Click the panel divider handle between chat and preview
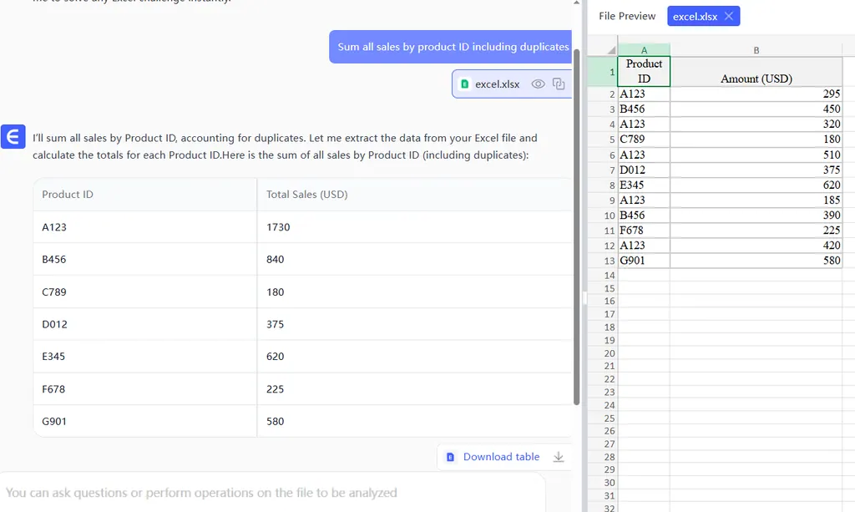Screen dimensions: 855x512 [585, 298]
